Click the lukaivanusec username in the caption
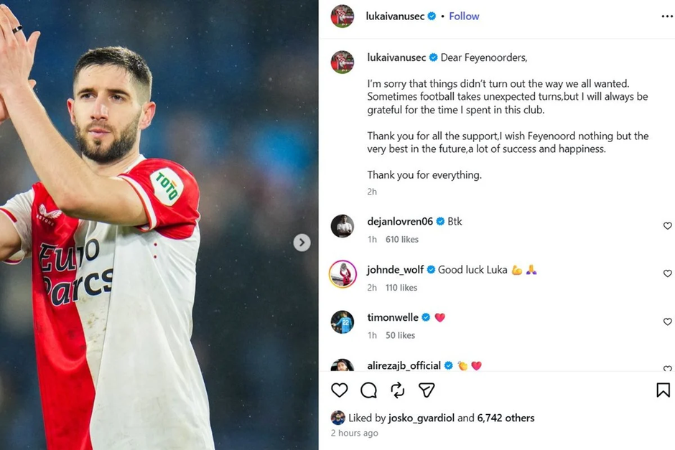This screenshot has width=675, height=450. [x=396, y=57]
